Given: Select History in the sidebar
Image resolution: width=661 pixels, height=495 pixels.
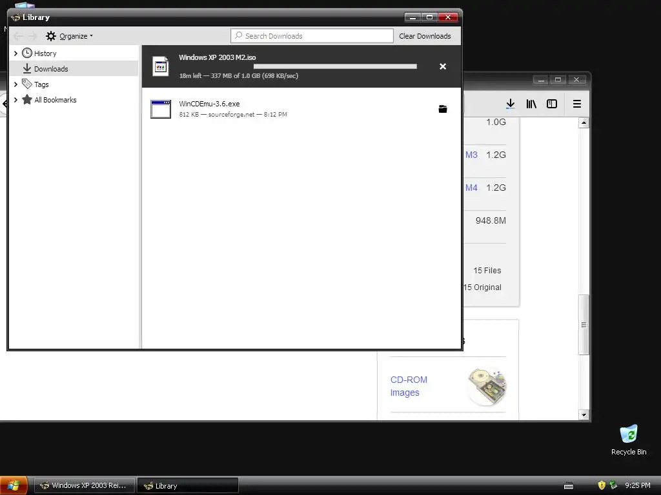Looking at the screenshot, I should (x=45, y=53).
